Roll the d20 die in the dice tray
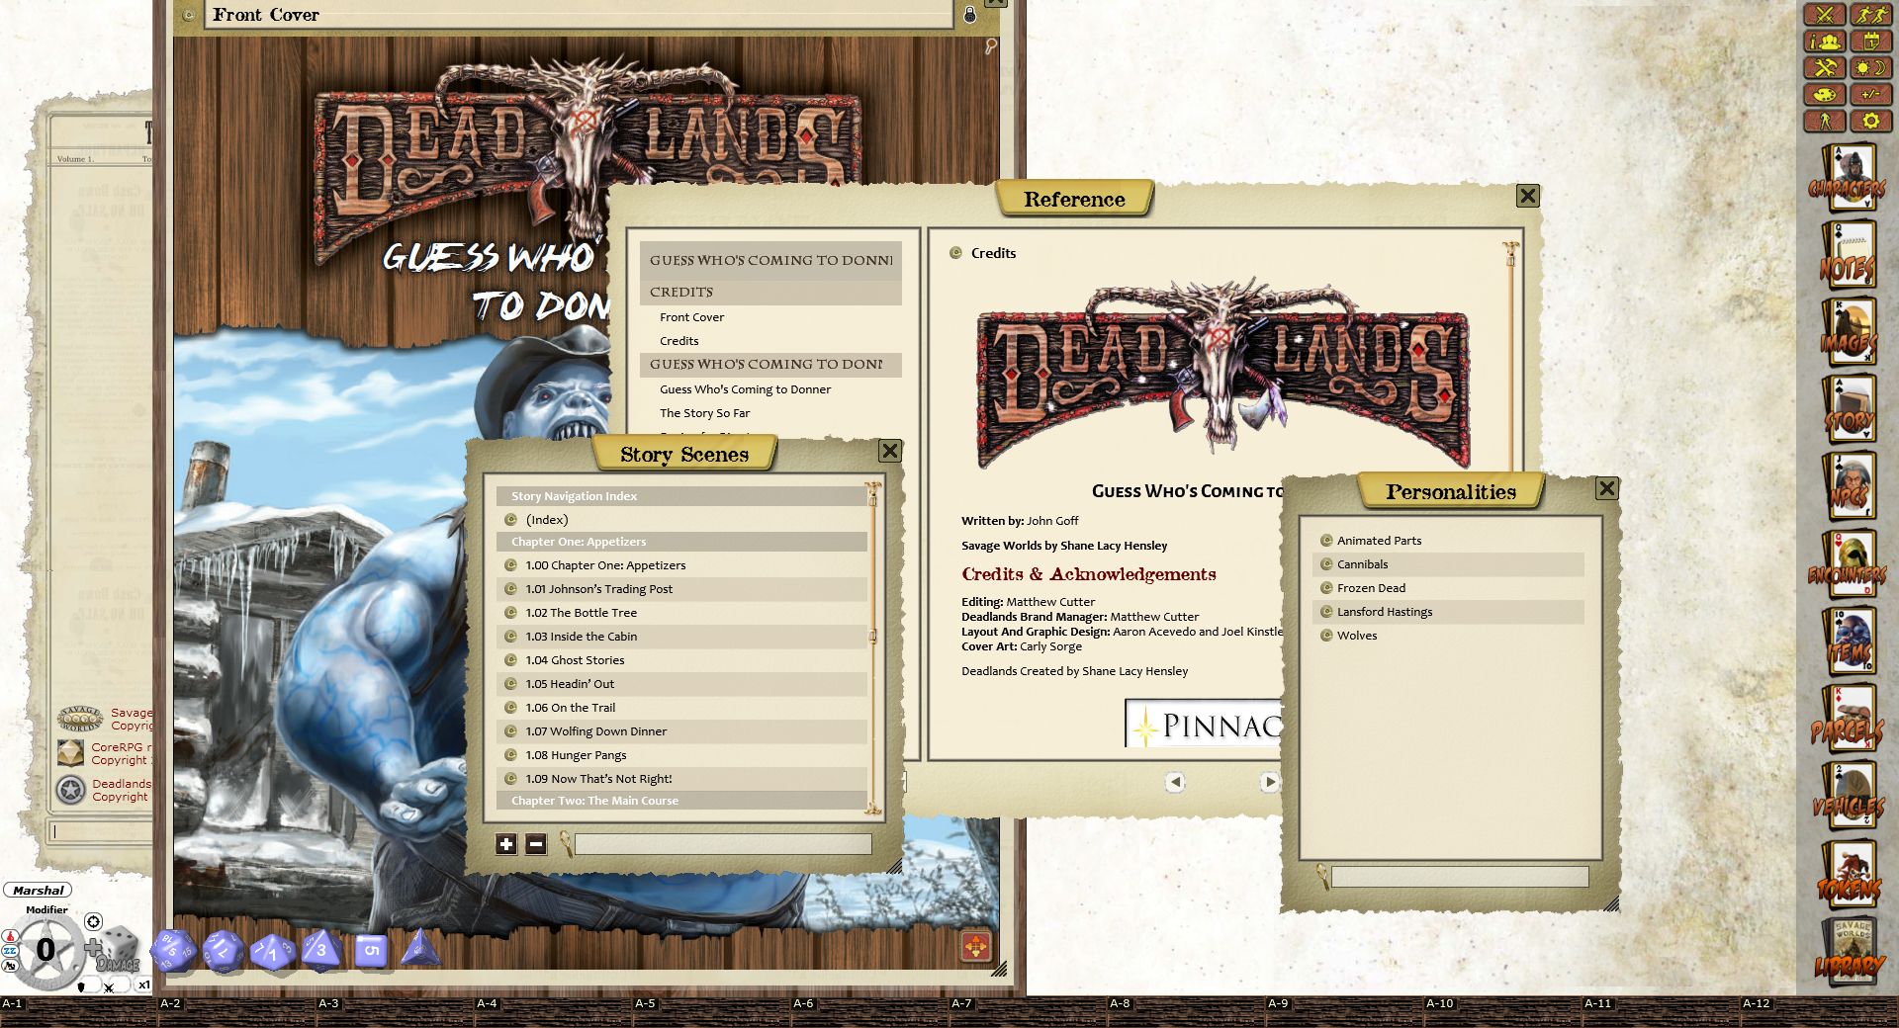This screenshot has height=1028, width=1899. pos(173,949)
